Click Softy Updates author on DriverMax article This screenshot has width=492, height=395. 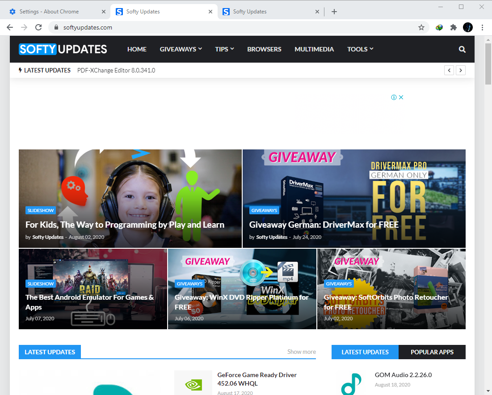(272, 237)
